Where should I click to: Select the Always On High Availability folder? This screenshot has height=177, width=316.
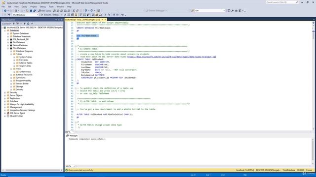pos(22,104)
